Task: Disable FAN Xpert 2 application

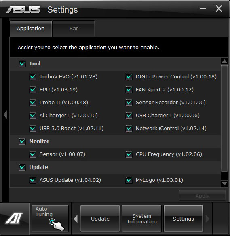Action: (x=129, y=90)
